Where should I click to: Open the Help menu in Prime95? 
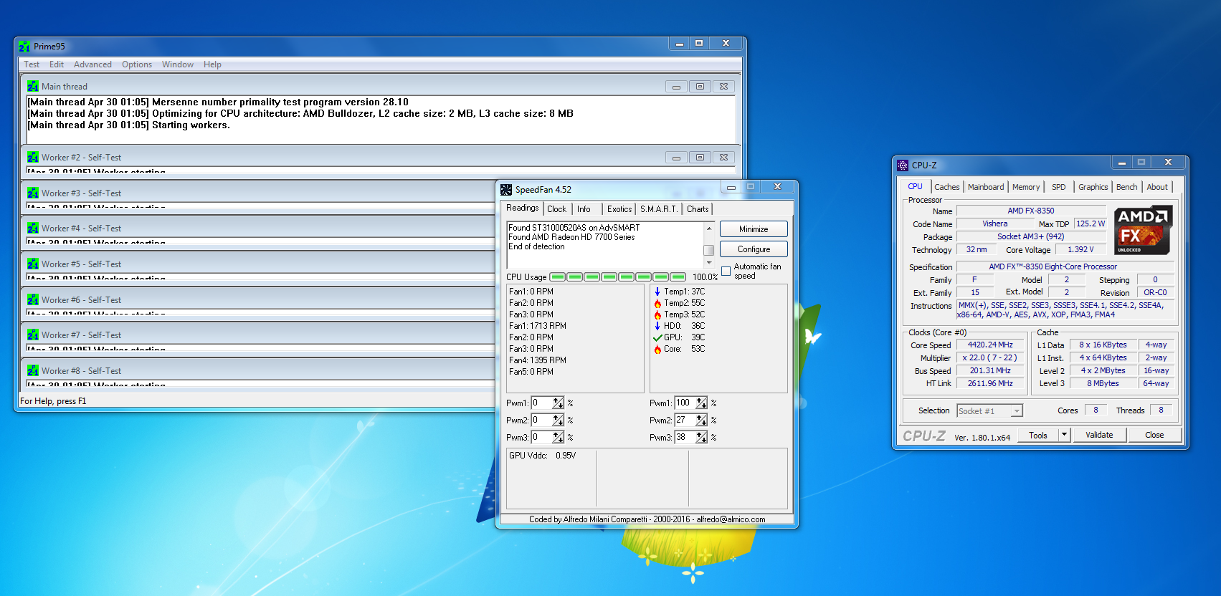(x=212, y=64)
